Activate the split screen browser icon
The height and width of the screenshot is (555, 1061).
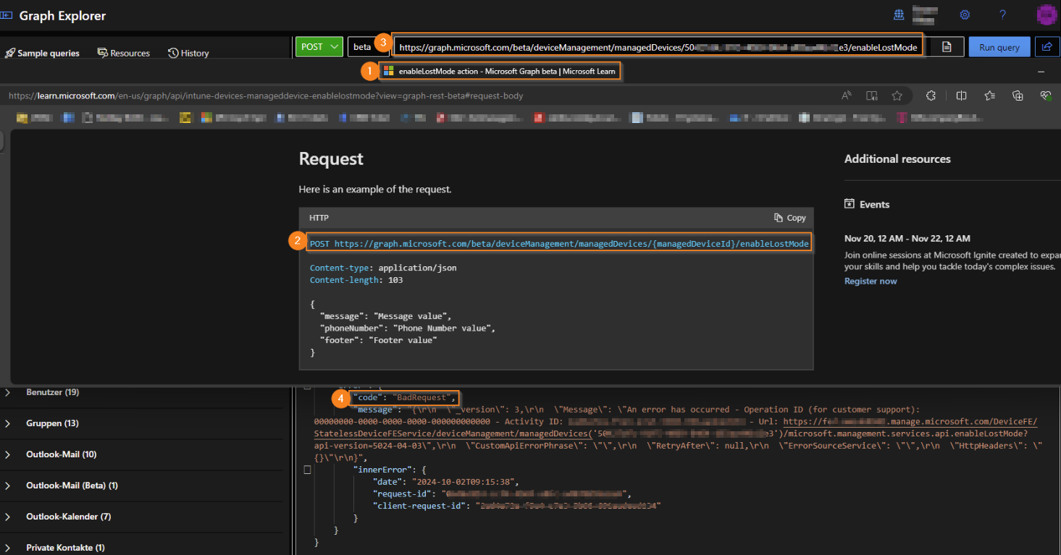pos(960,95)
